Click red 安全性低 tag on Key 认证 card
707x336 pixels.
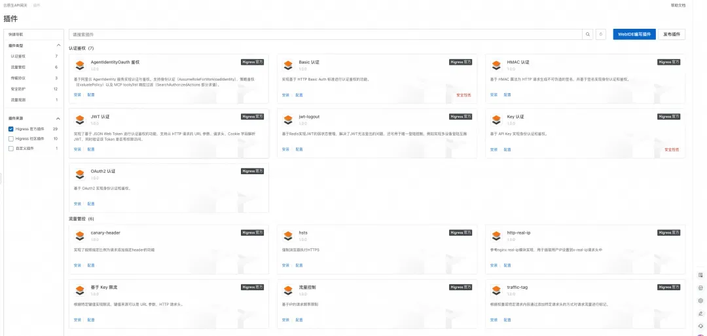click(672, 149)
